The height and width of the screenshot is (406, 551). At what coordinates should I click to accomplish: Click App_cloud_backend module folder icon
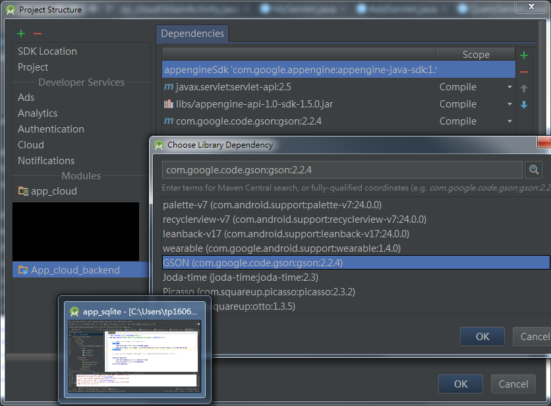pos(23,270)
